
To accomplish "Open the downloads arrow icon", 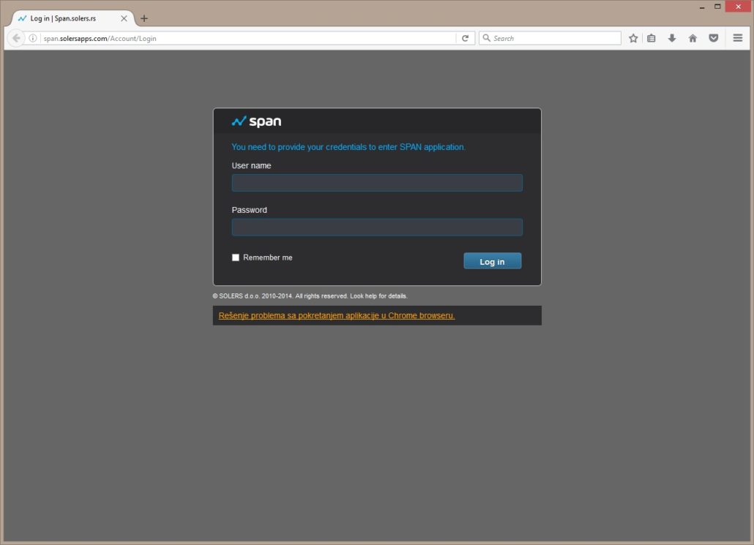I will [x=672, y=38].
